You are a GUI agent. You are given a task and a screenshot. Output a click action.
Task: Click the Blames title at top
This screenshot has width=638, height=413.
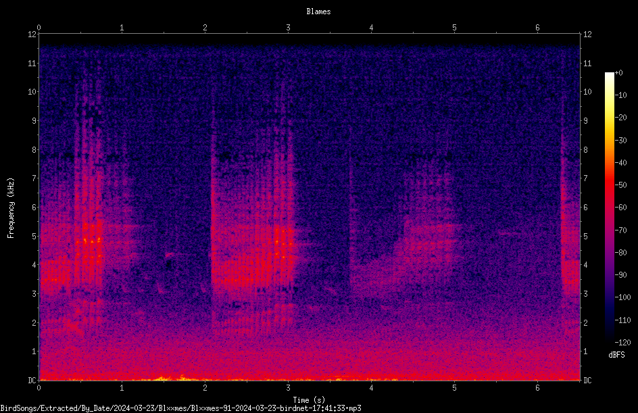pos(318,11)
